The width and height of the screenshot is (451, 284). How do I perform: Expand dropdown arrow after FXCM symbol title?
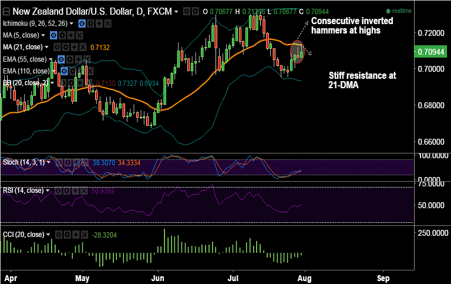pos(176,12)
